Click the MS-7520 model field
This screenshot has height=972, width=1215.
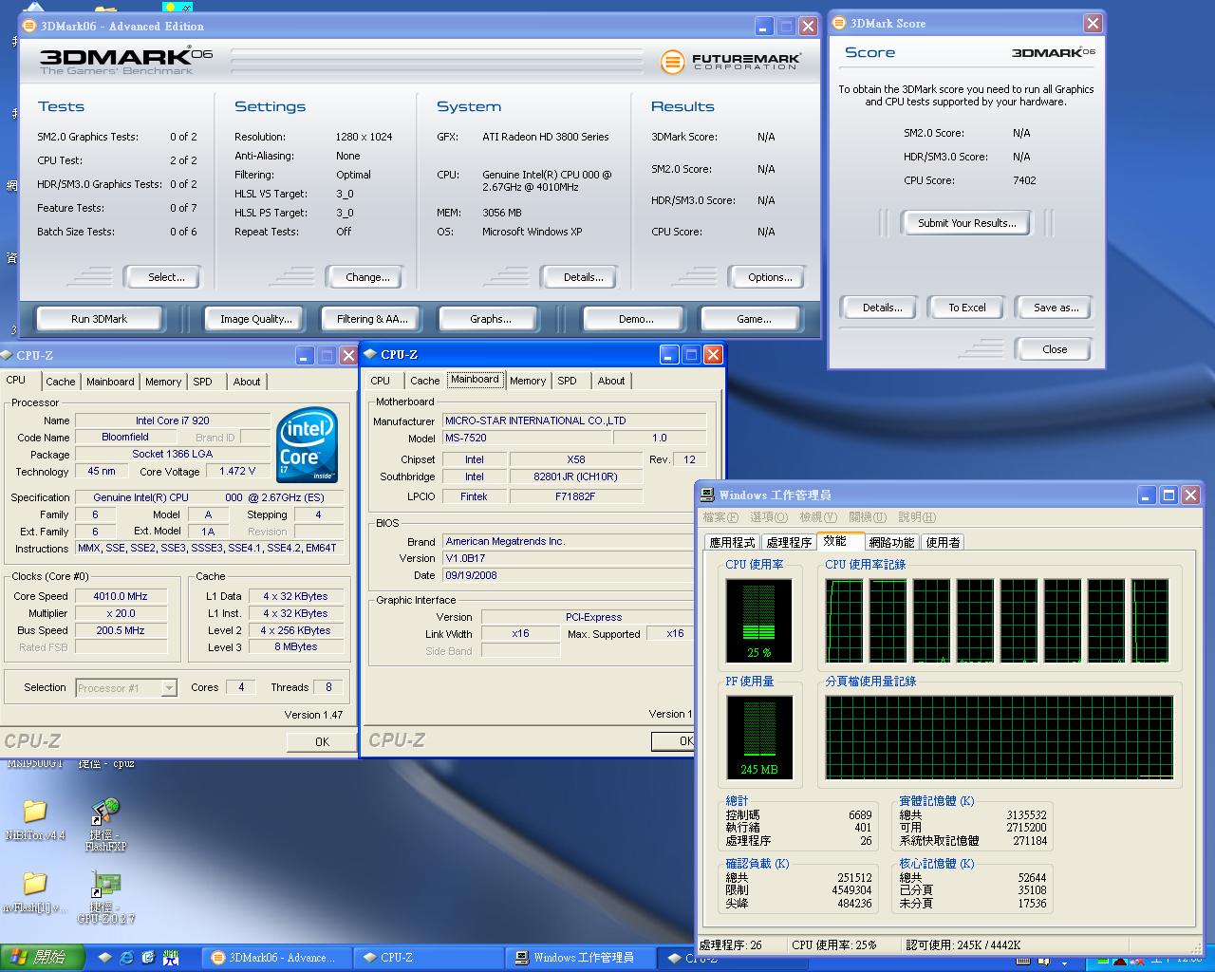point(527,438)
